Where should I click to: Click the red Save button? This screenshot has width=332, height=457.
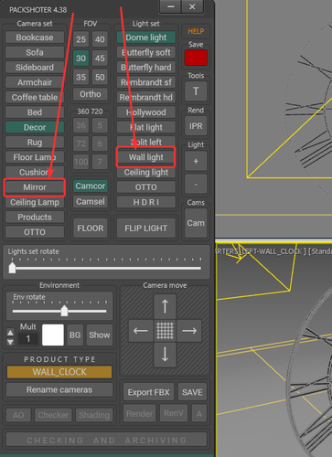pyautogui.click(x=196, y=58)
